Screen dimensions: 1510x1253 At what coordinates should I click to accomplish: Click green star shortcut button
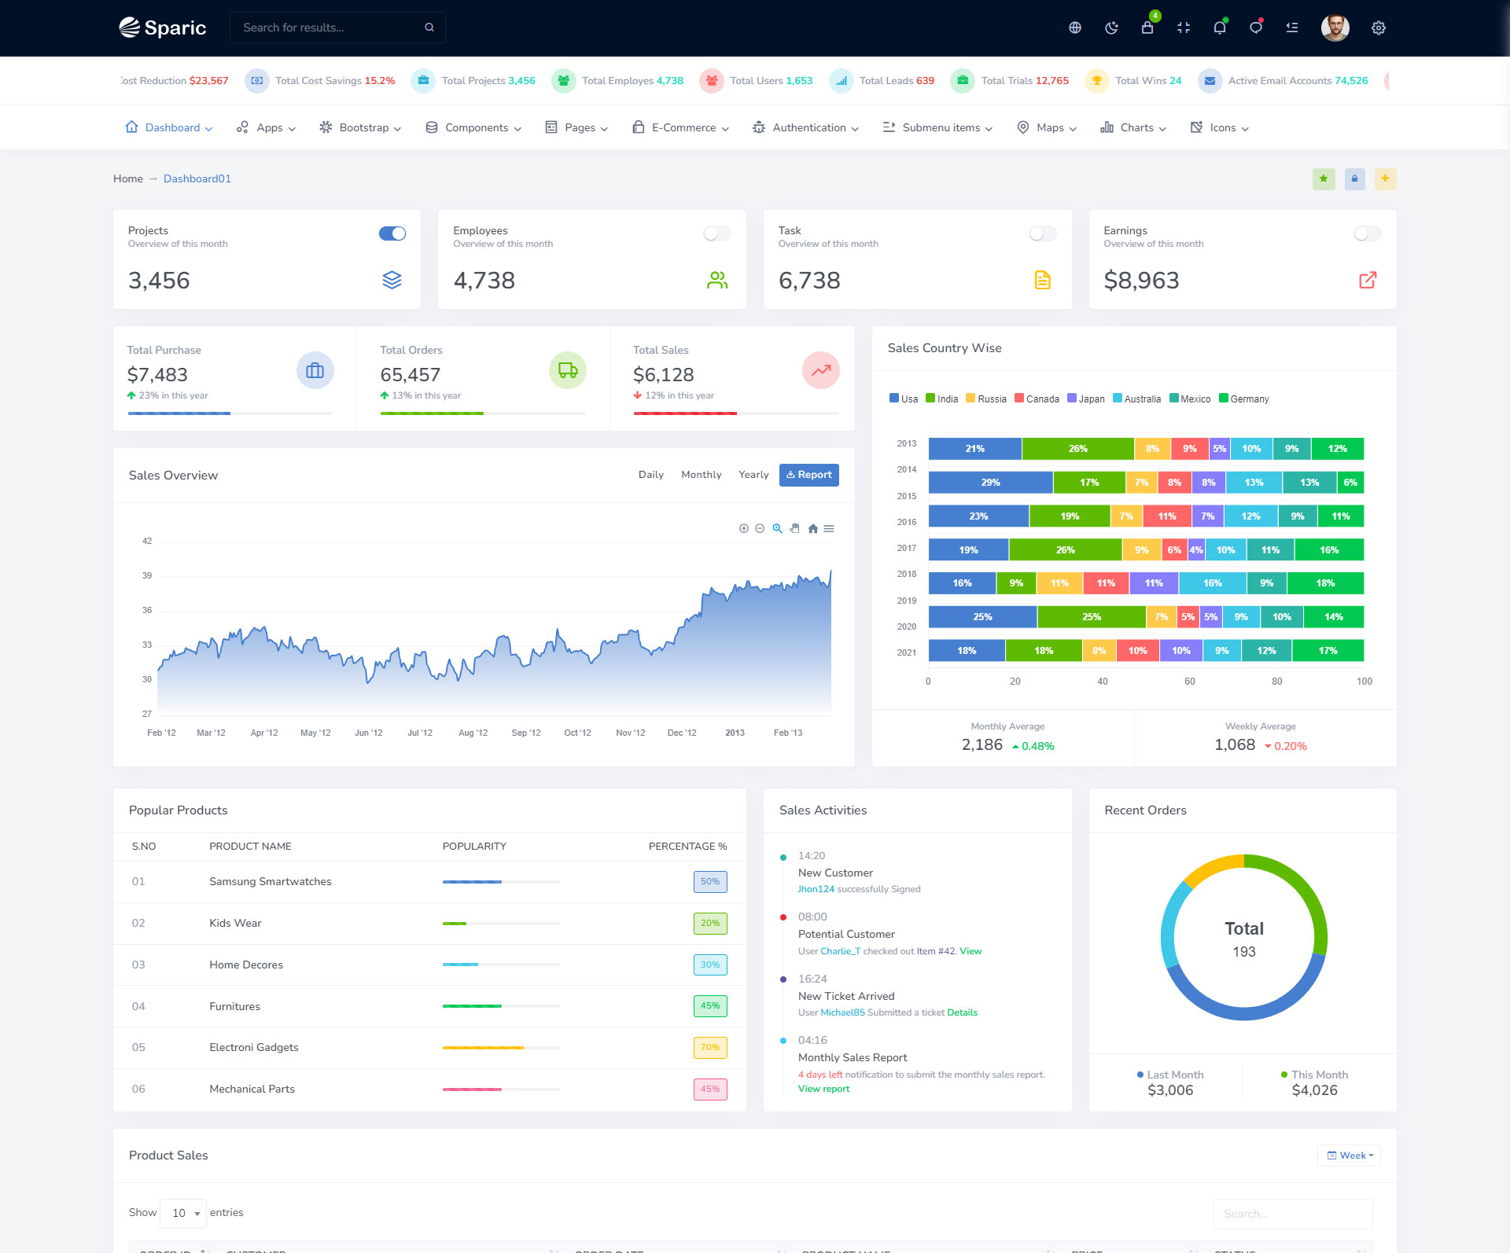click(x=1324, y=178)
